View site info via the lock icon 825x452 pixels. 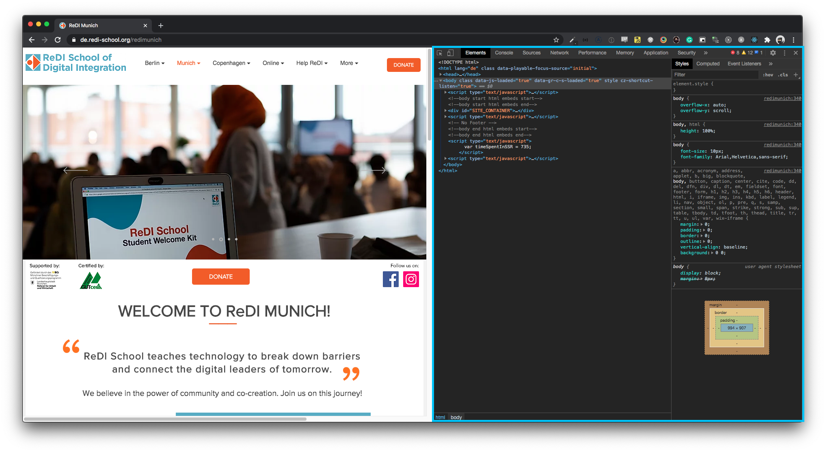[x=73, y=40]
